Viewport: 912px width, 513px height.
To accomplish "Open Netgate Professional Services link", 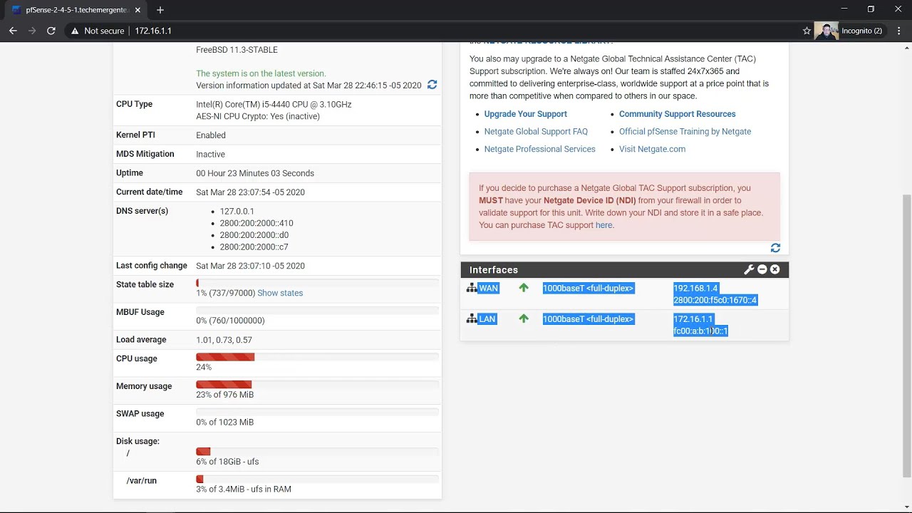I will [539, 149].
